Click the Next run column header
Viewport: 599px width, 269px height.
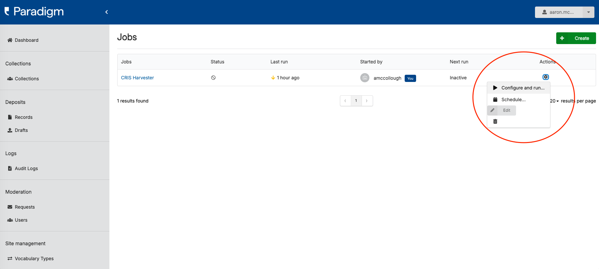pyautogui.click(x=459, y=62)
